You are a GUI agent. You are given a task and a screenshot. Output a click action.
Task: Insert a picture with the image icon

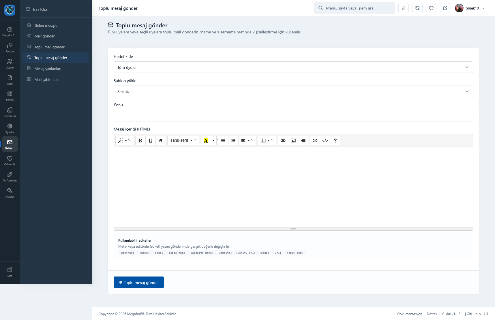point(293,141)
